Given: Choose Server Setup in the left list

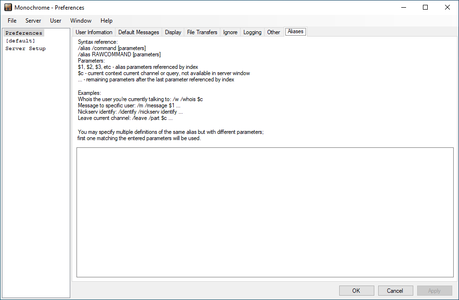Looking at the screenshot, I should tap(25, 49).
